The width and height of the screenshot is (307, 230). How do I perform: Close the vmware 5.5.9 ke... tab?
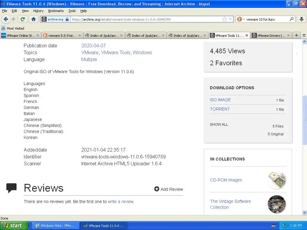tap(80, 35)
